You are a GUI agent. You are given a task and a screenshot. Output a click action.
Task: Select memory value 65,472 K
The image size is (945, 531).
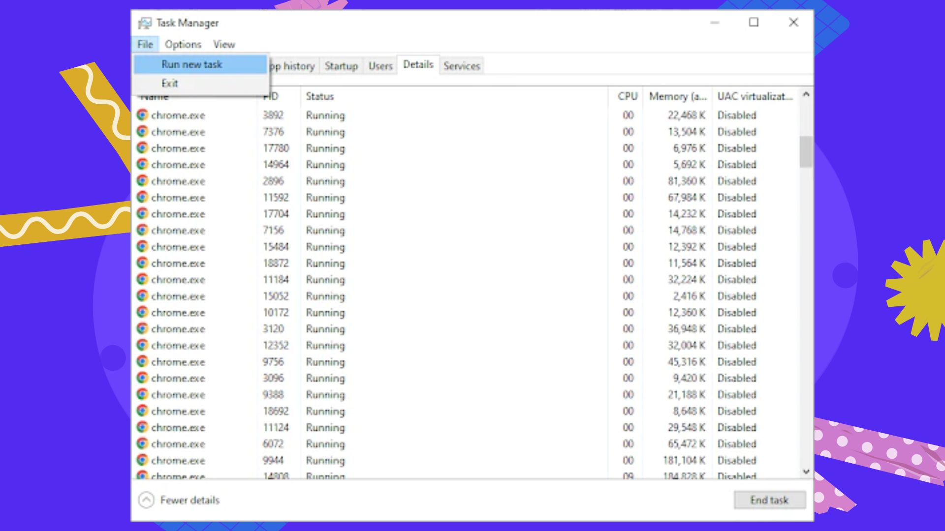point(686,444)
